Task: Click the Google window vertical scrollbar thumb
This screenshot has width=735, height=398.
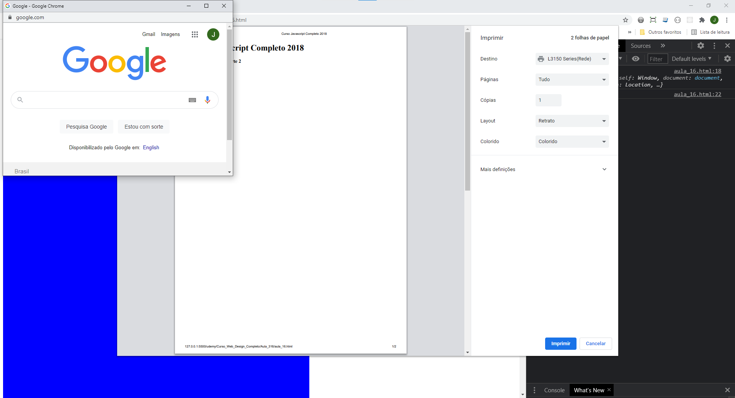Action: pyautogui.click(x=229, y=85)
